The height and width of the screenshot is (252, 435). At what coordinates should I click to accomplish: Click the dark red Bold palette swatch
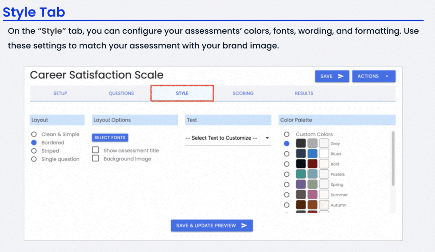pyautogui.click(x=312, y=164)
